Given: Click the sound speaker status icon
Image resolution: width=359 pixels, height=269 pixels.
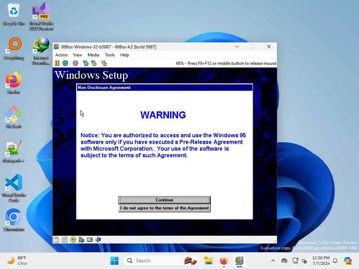Looking at the screenshot, I should tap(98, 240).
